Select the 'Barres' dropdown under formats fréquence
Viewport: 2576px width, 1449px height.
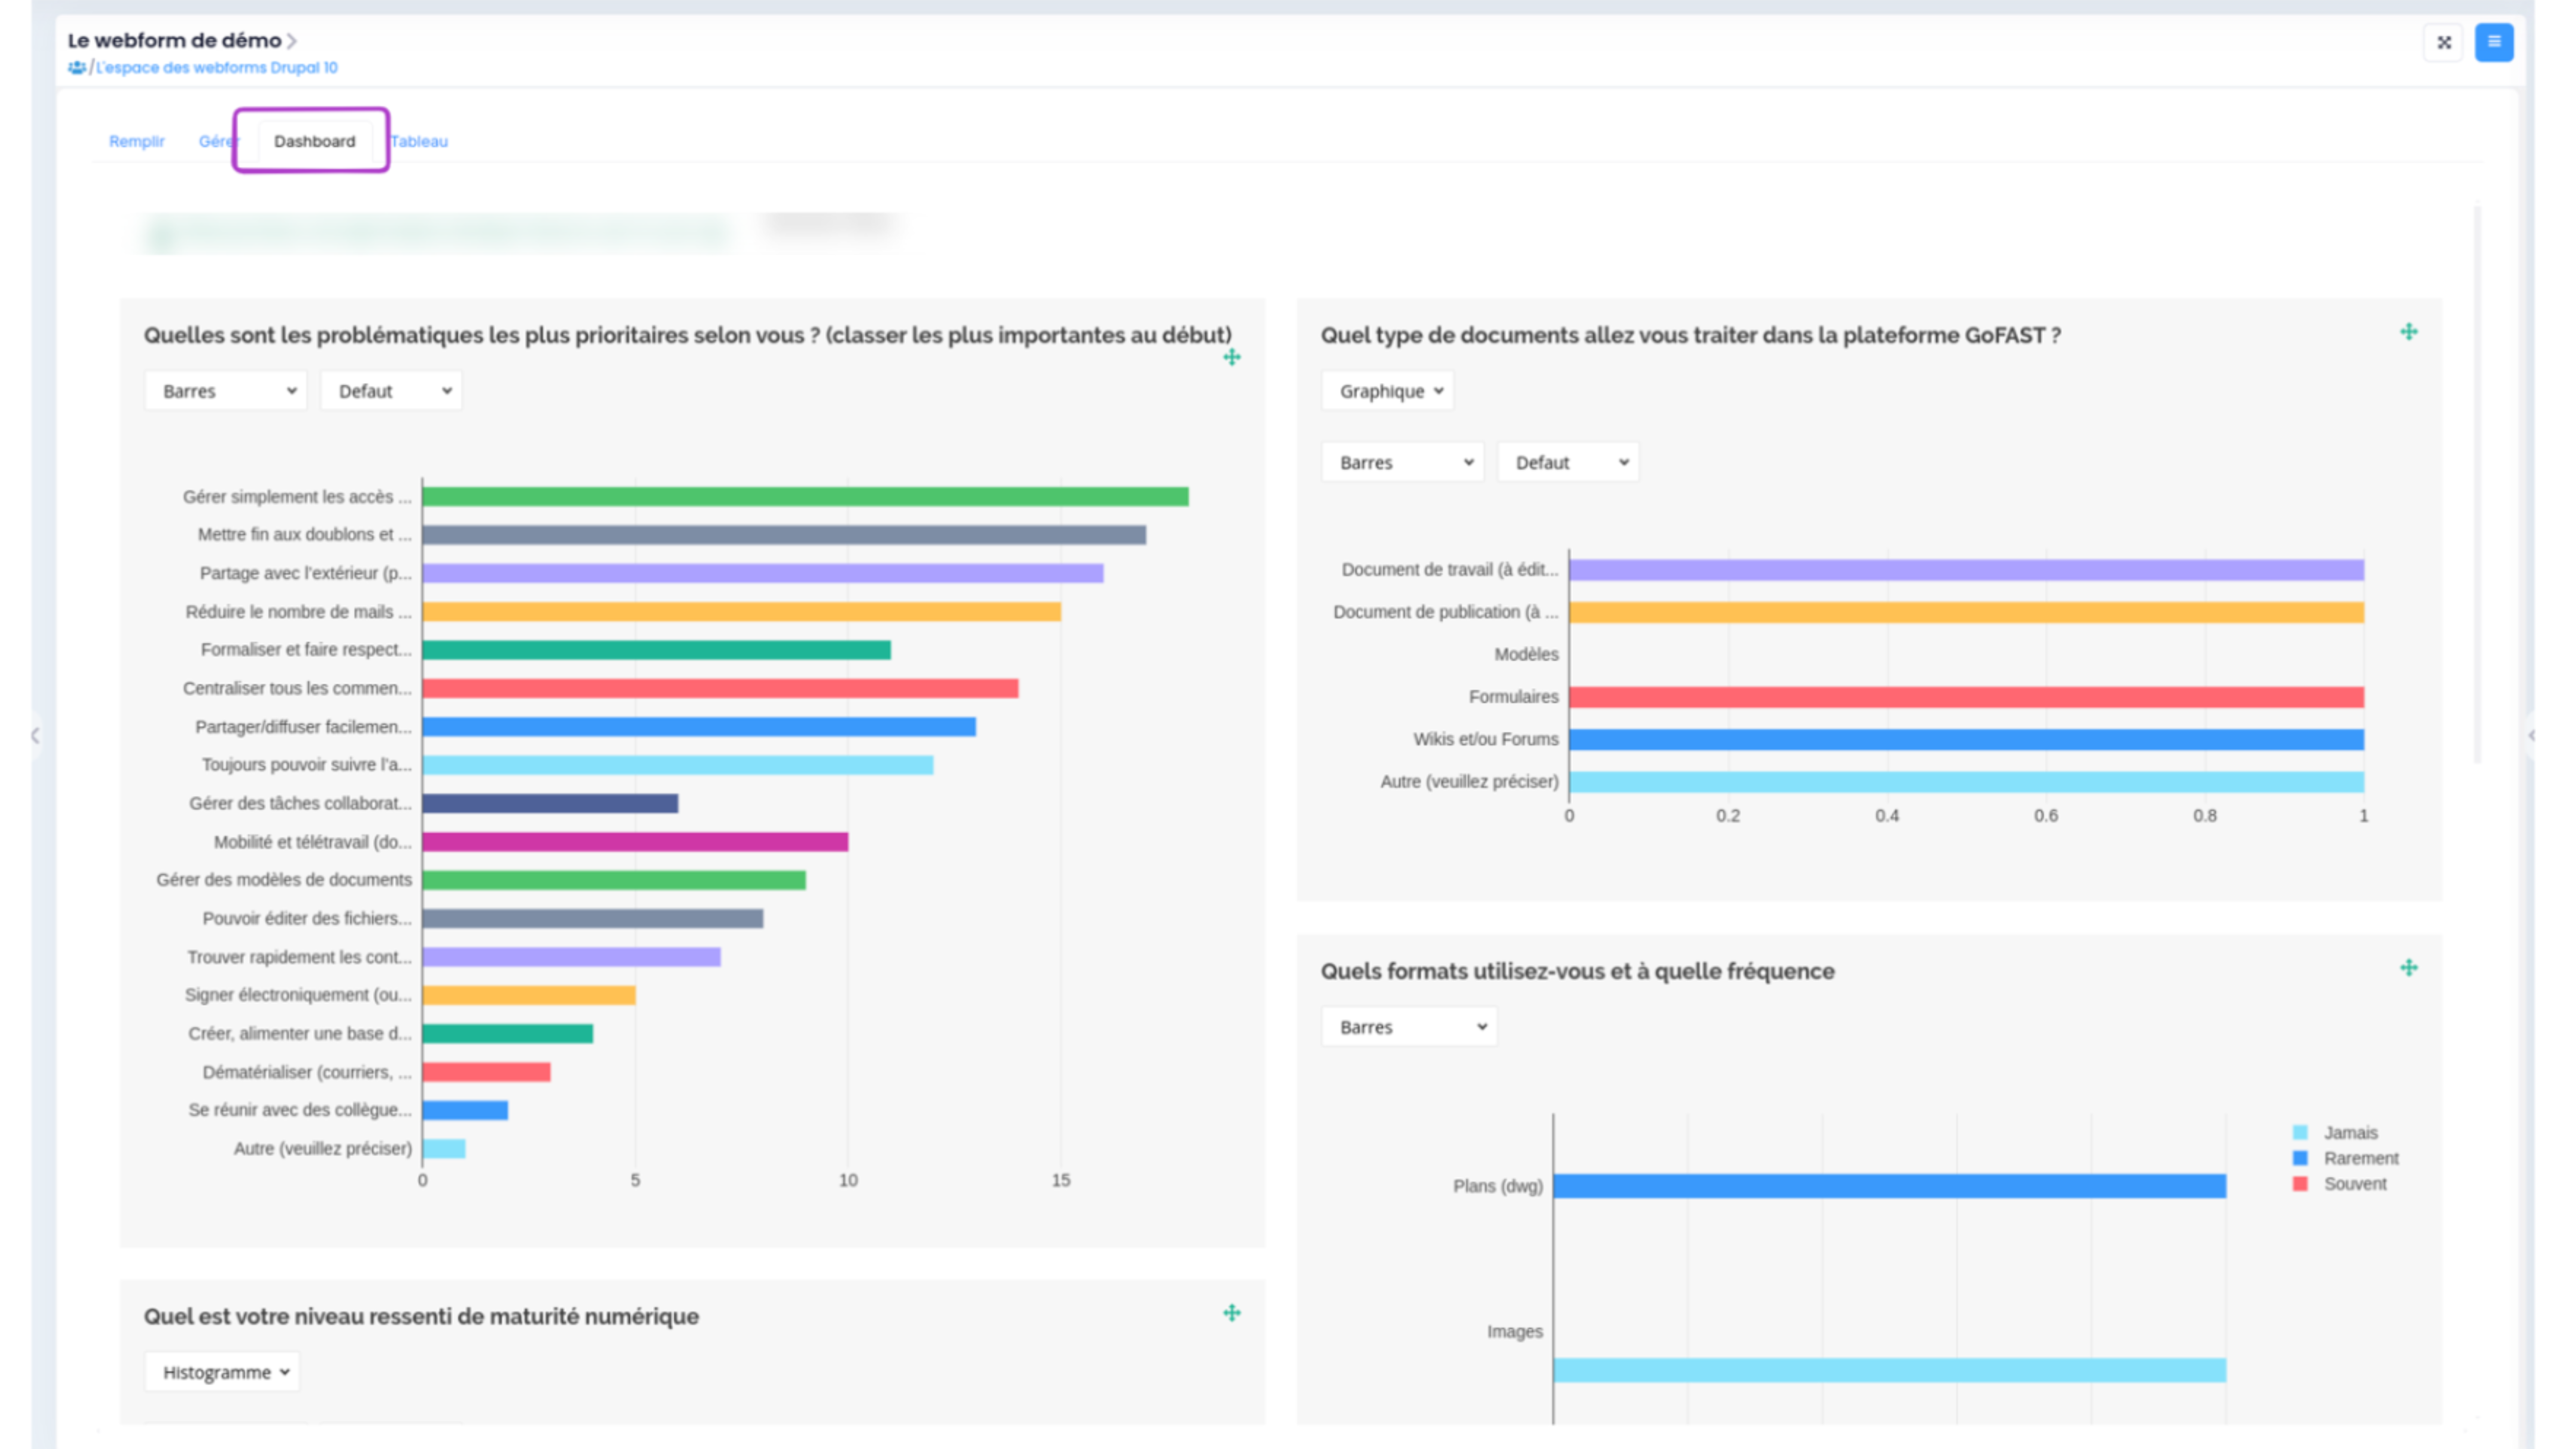click(1408, 1026)
